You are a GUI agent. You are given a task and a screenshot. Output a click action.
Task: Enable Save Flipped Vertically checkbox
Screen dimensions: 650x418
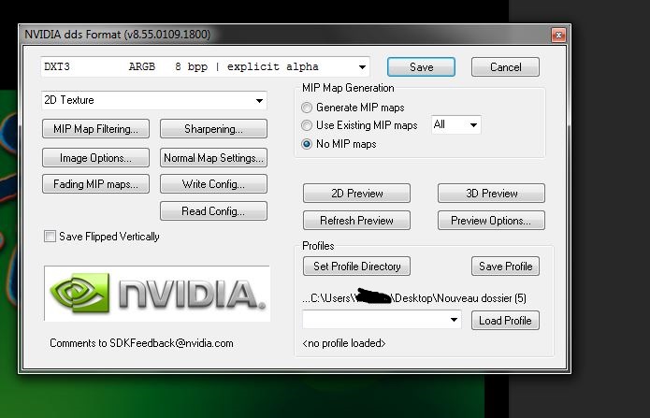coord(50,238)
